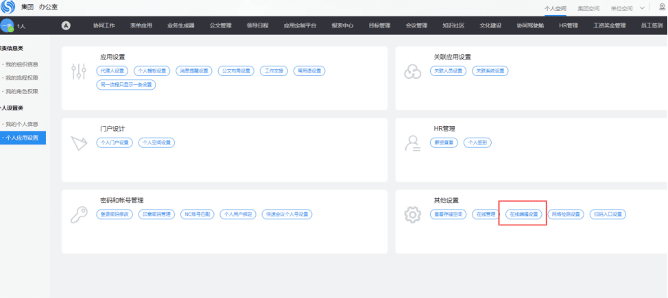668x298 pixels.
Task: Click the 个人用户绑定 button
Action: click(x=238, y=214)
